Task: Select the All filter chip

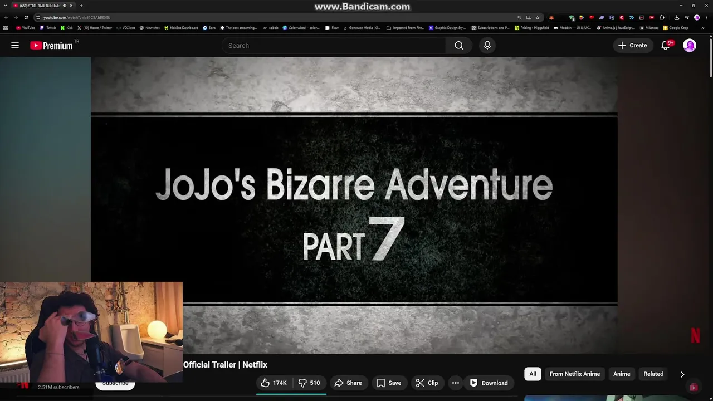Action: (x=533, y=374)
